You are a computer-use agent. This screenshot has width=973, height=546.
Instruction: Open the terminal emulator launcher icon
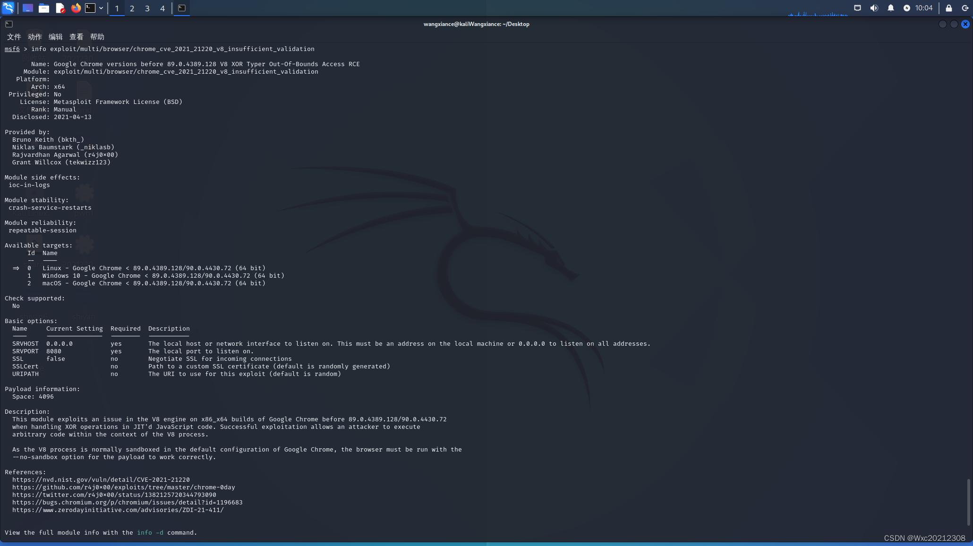point(90,8)
